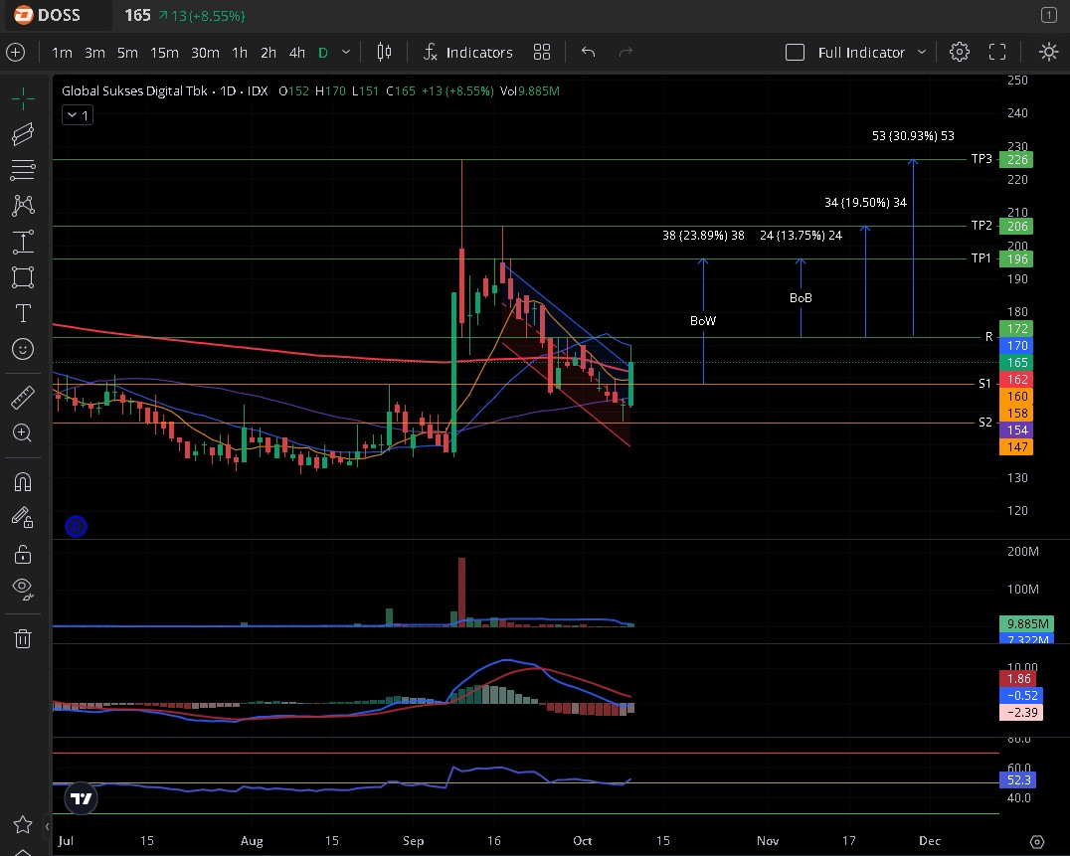Select the text annotation tool
Viewport: 1070px width, 856px height.
(x=22, y=313)
